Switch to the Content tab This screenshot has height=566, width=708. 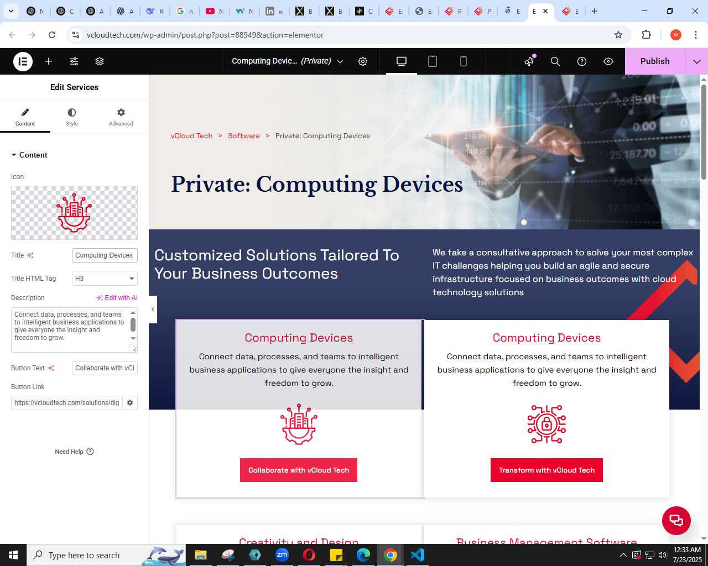click(x=25, y=117)
